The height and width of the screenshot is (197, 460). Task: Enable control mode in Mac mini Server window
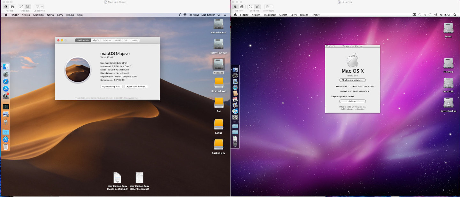coord(6,6)
